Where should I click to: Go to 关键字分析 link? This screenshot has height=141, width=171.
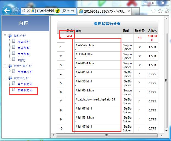25,72
